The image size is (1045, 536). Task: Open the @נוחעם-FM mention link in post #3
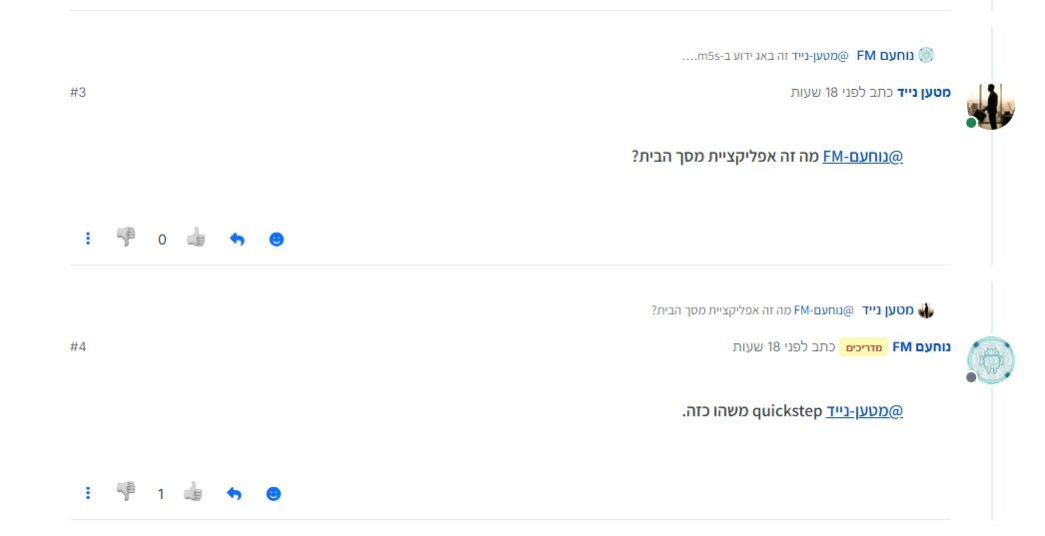(862, 157)
